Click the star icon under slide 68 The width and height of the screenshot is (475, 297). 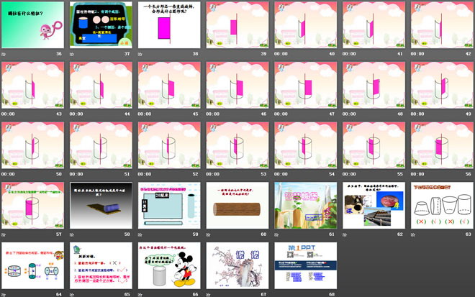pyautogui.click(x=278, y=294)
